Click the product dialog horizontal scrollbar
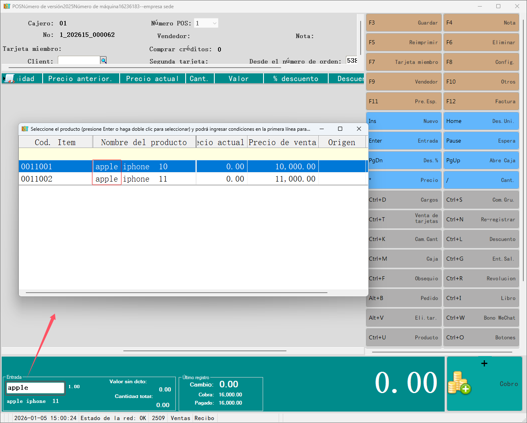 coord(176,293)
